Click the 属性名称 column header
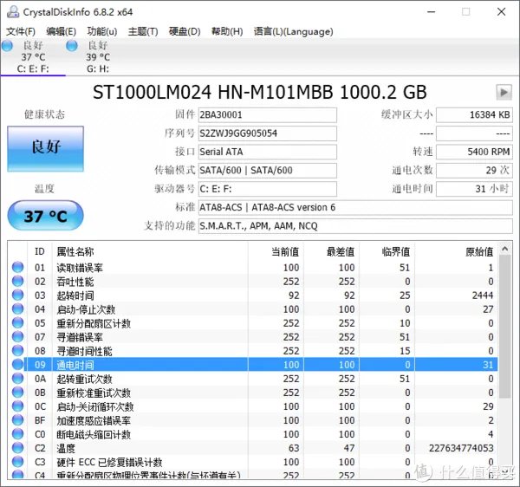This screenshot has width=520, height=487. [x=150, y=251]
